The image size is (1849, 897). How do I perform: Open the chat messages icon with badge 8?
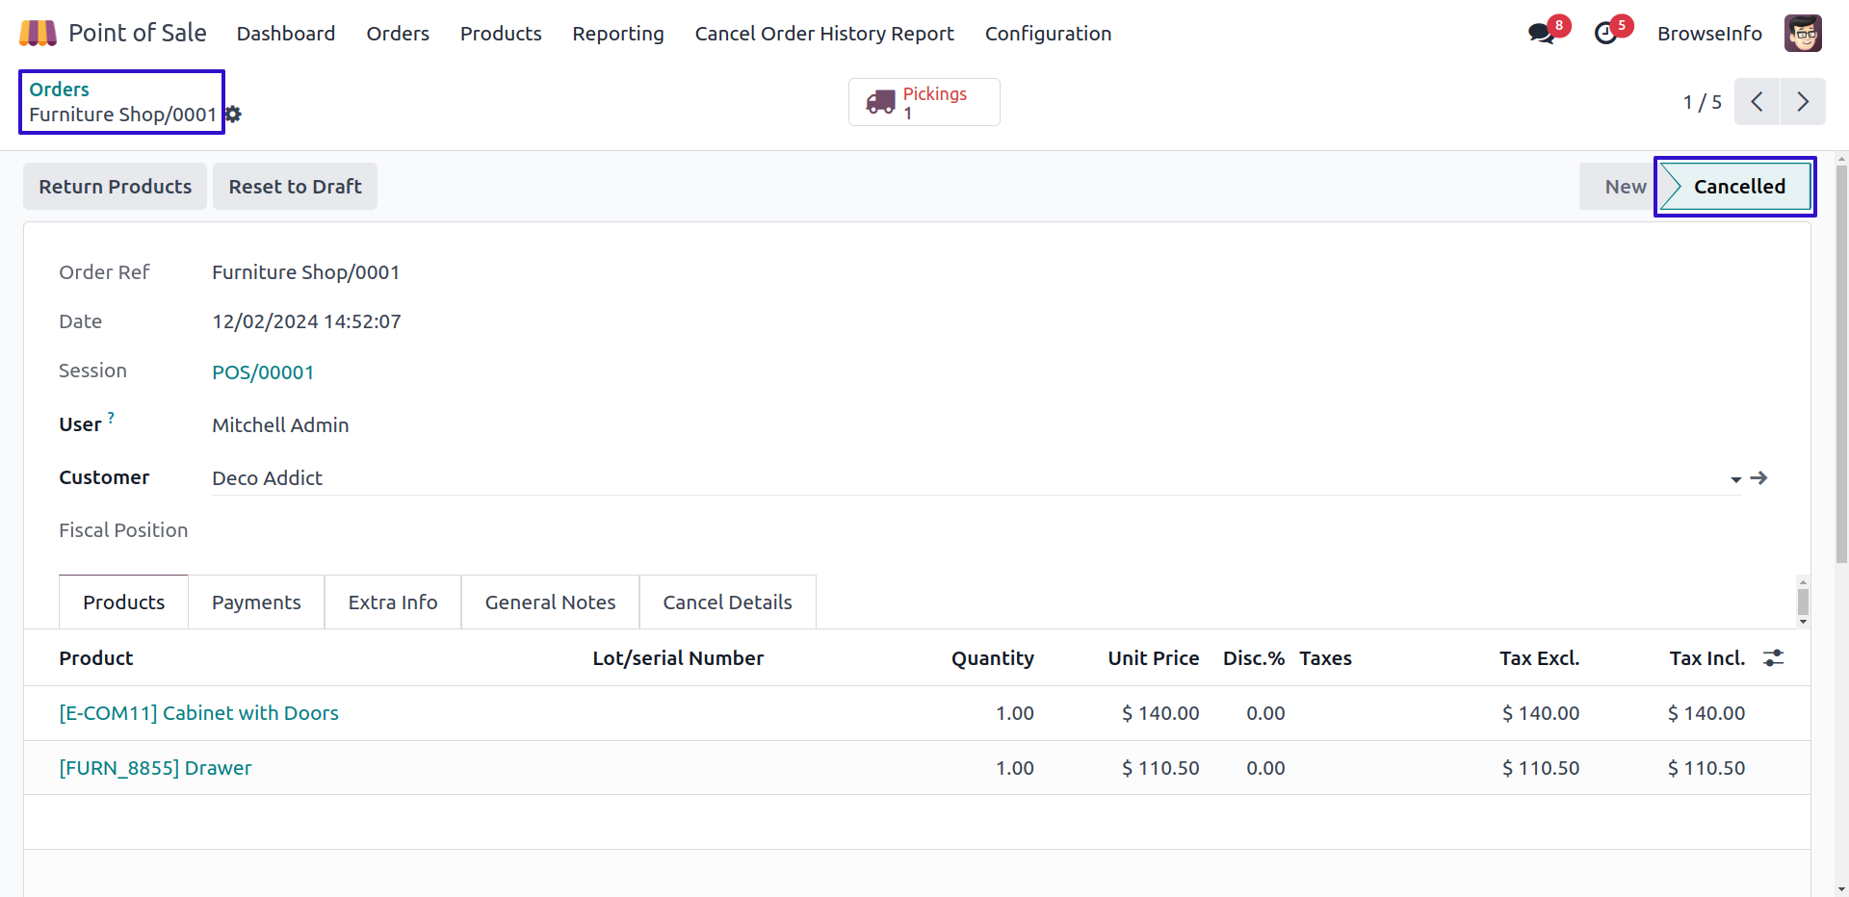(1542, 34)
